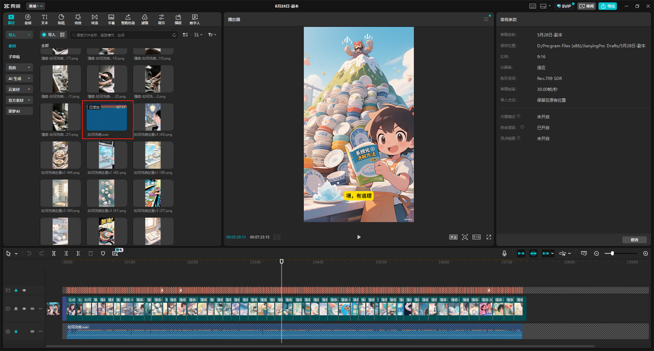Click the trim-left split tool
This screenshot has height=351, width=654.
pyautogui.click(x=66, y=253)
